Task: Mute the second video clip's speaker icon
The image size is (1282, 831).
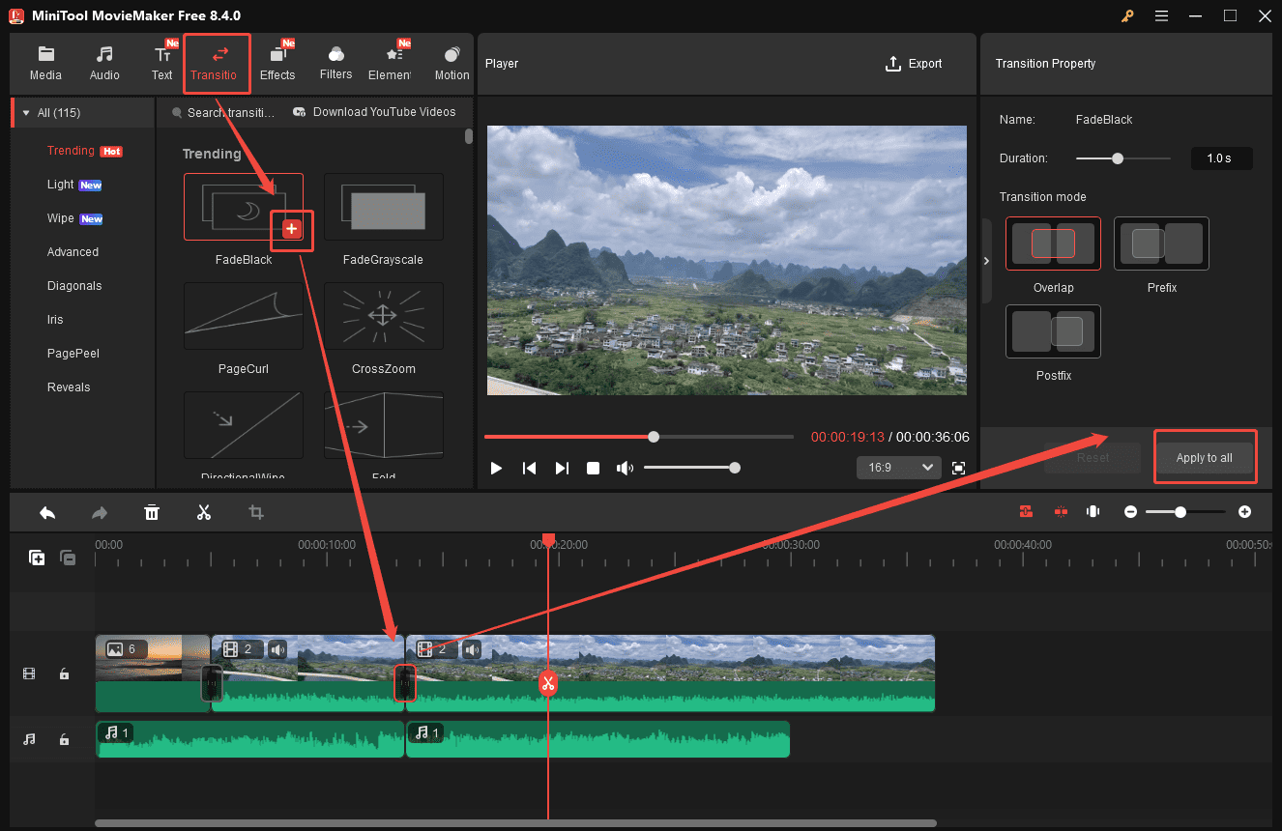Action: click(x=278, y=648)
